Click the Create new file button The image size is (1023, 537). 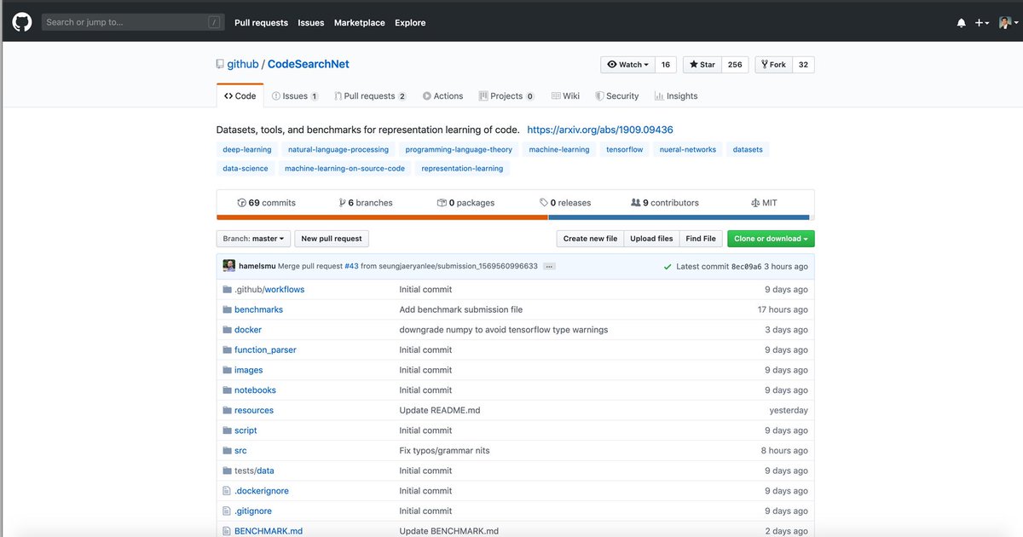(590, 239)
